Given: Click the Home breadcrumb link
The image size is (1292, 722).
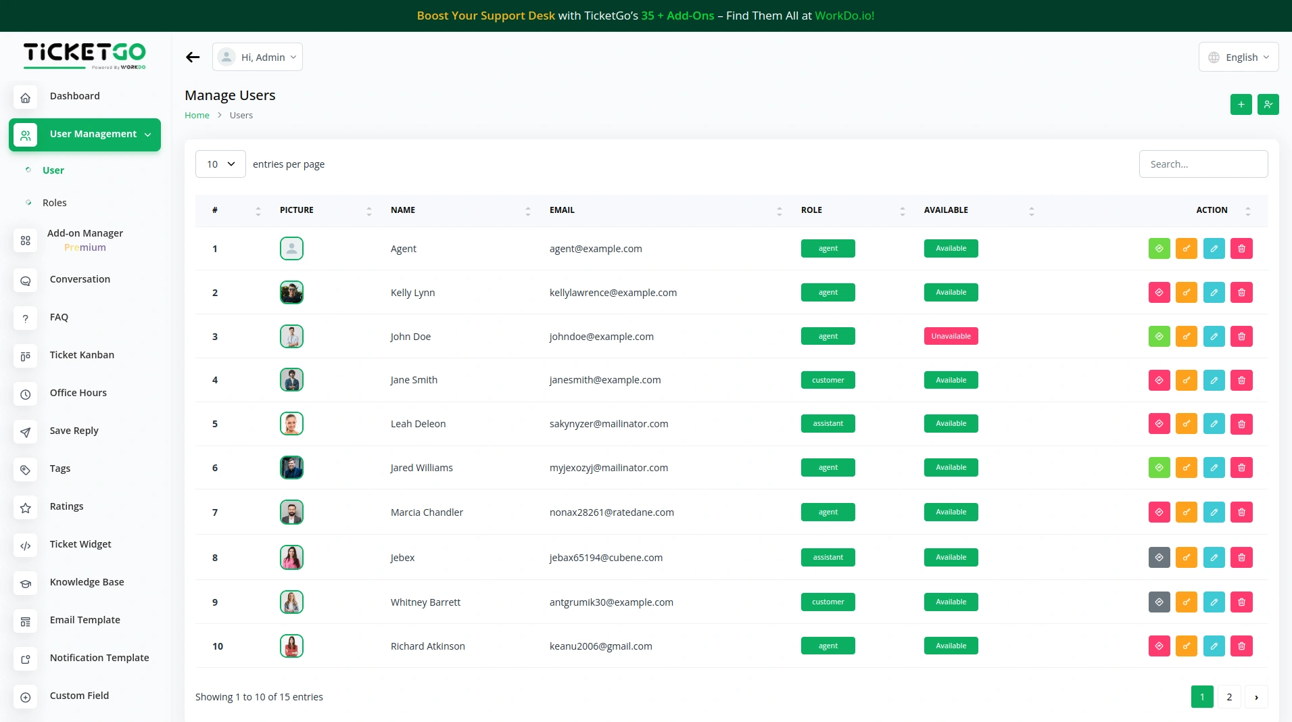Looking at the screenshot, I should point(197,116).
